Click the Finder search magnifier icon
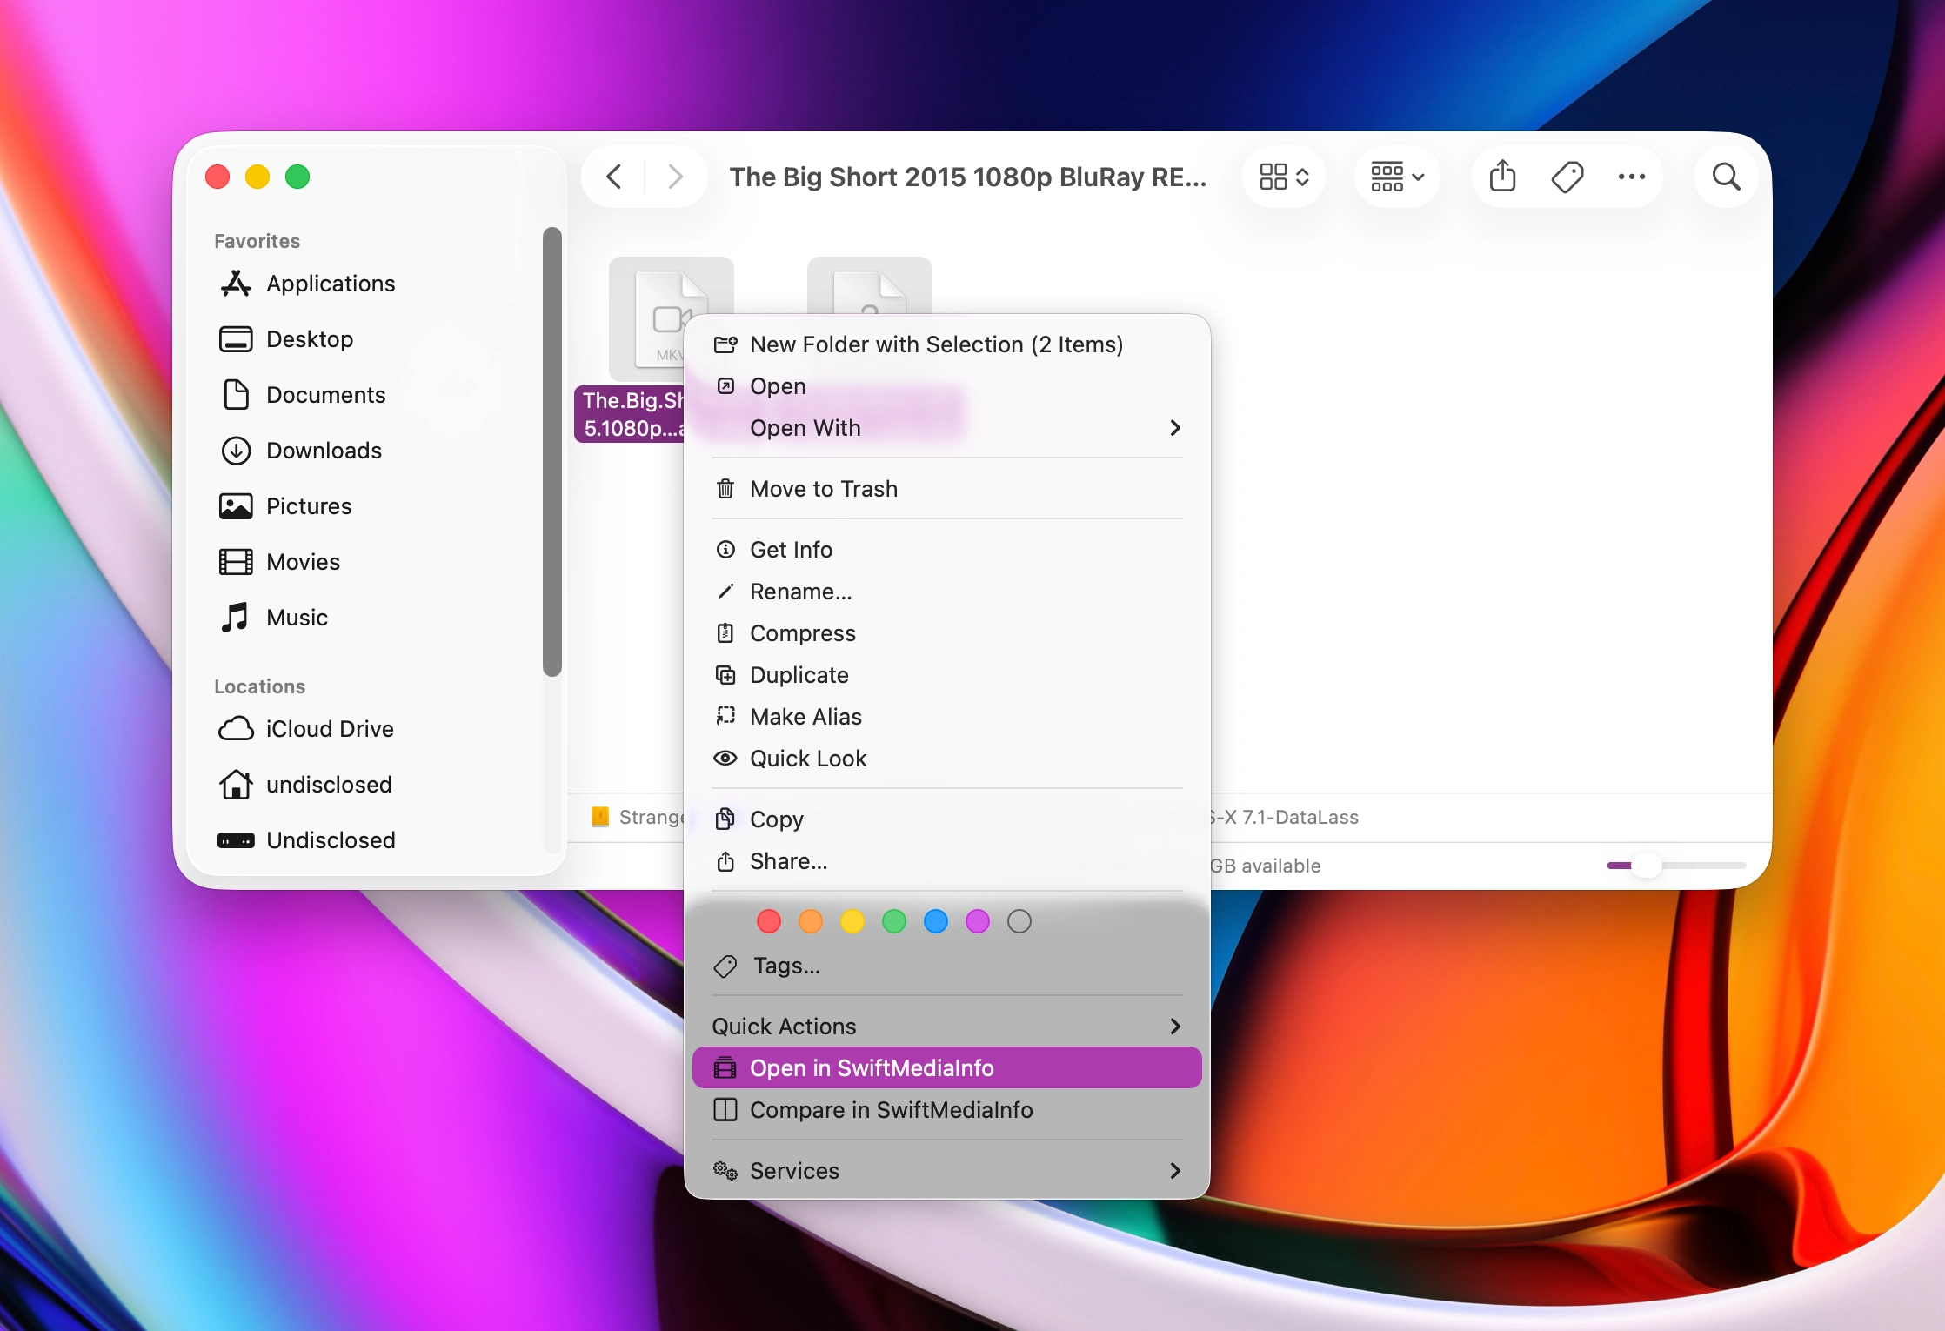The image size is (1945, 1331). click(1727, 177)
